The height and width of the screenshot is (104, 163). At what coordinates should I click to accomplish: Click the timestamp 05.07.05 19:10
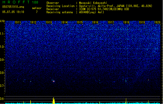tap(13, 12)
